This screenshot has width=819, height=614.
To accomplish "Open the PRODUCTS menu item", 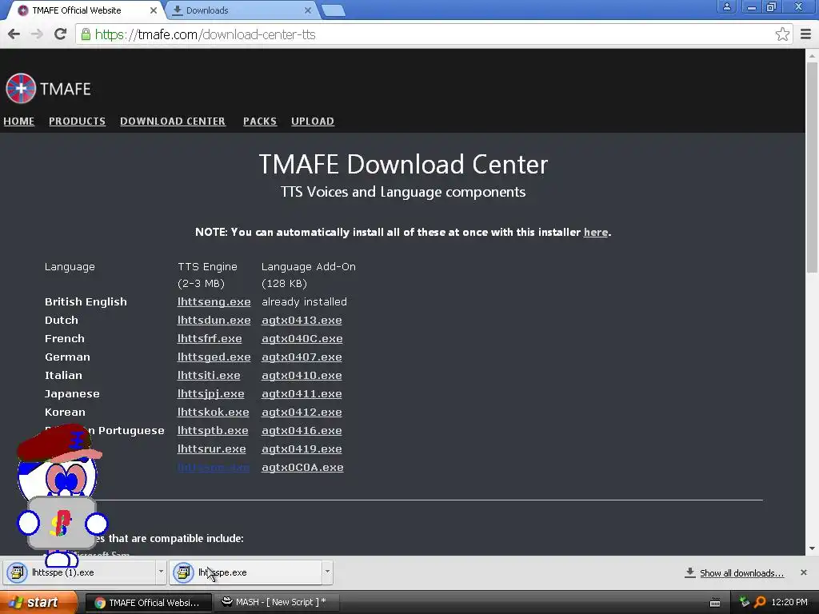I will [78, 122].
